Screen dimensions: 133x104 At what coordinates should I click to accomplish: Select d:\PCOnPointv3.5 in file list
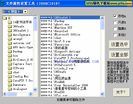click(70, 65)
